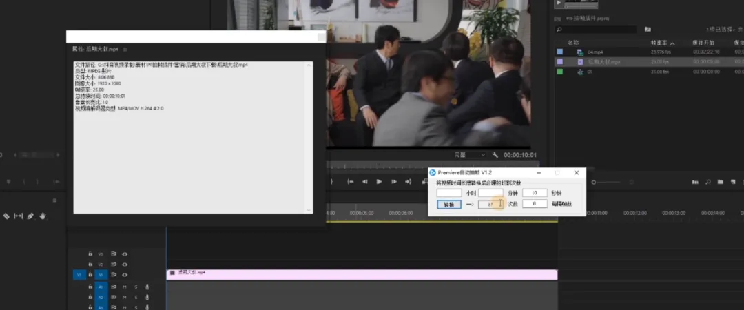Open the properties panel menu icon
The image size is (744, 310).
(125, 49)
